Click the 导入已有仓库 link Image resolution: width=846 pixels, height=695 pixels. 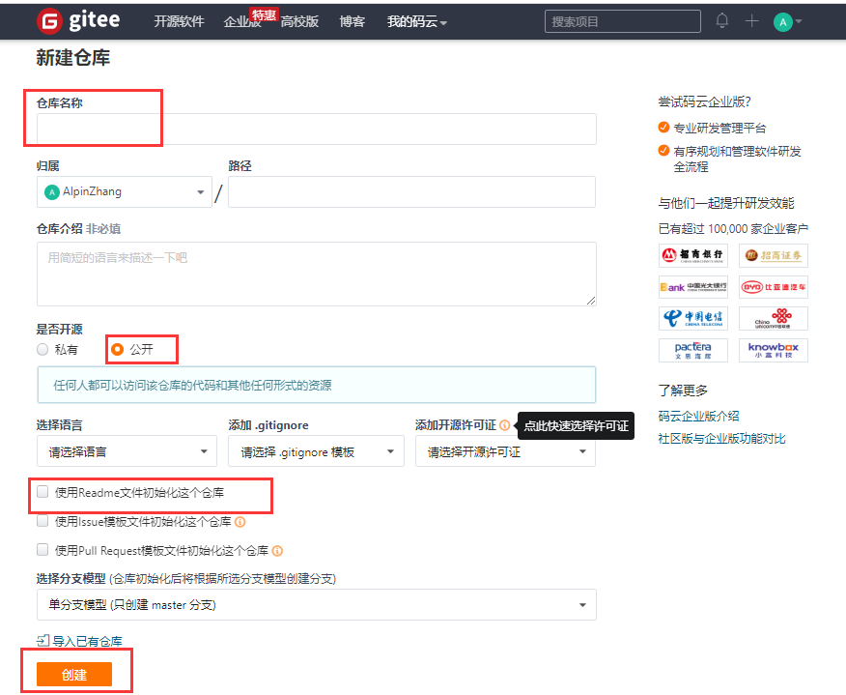click(88, 641)
